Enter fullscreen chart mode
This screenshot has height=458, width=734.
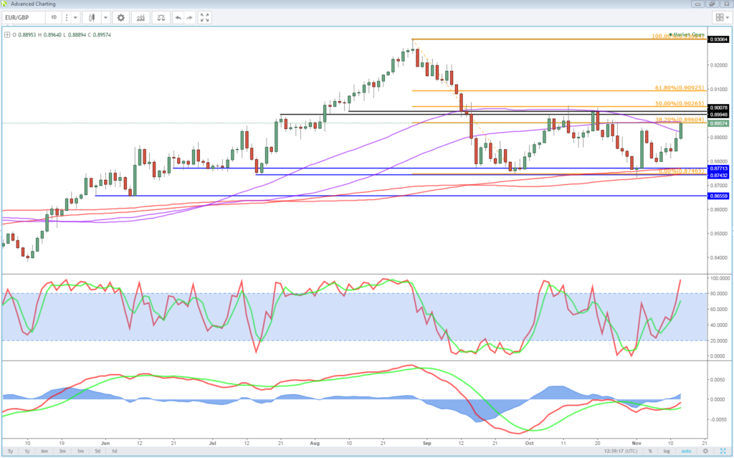click(x=205, y=17)
